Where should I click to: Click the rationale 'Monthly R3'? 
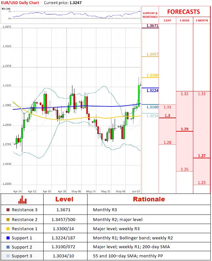point(105,210)
